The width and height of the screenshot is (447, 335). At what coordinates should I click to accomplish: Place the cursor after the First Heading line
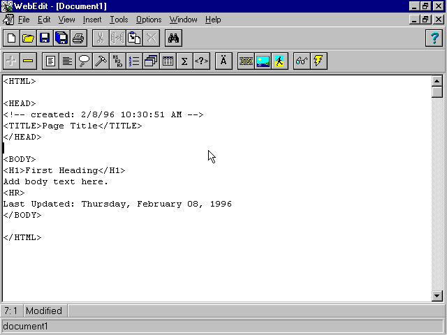(x=126, y=170)
